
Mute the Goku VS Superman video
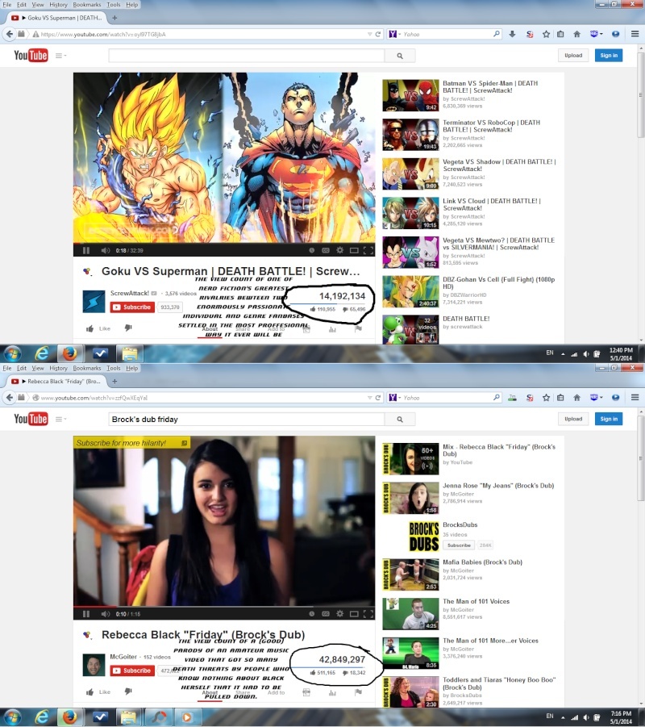[105, 250]
